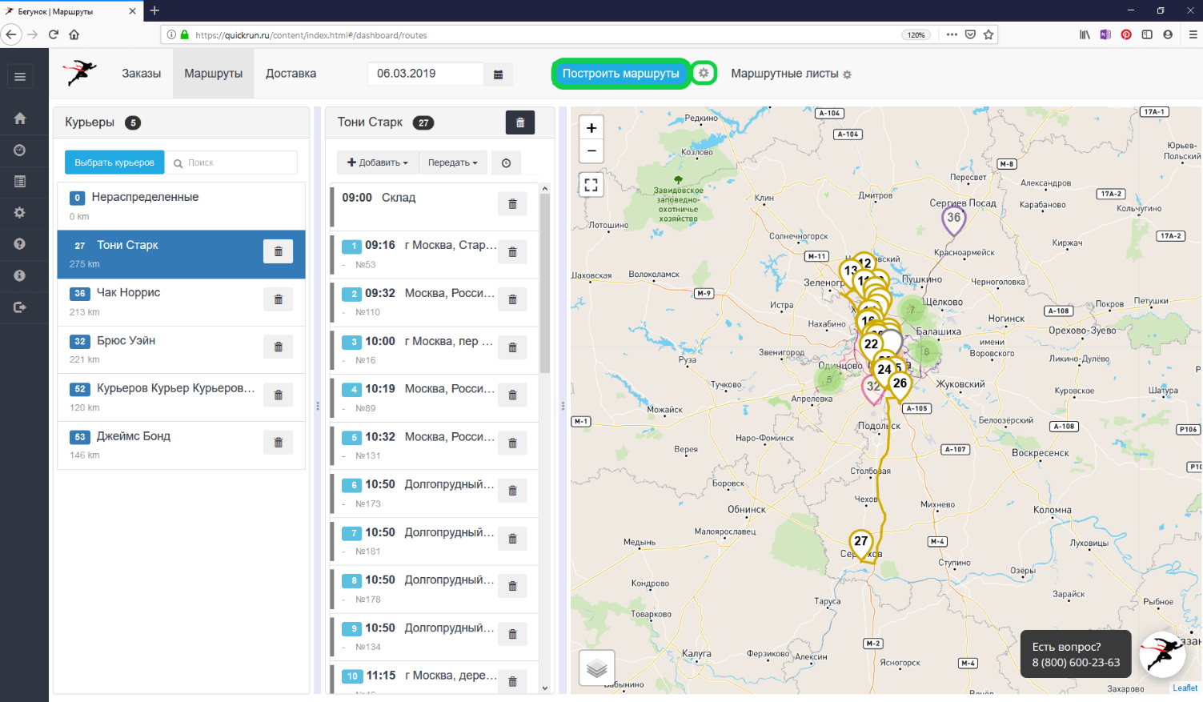Viewport: 1203px width, 702px height.
Task: Click the clock icon next to Передать
Action: pyautogui.click(x=506, y=162)
